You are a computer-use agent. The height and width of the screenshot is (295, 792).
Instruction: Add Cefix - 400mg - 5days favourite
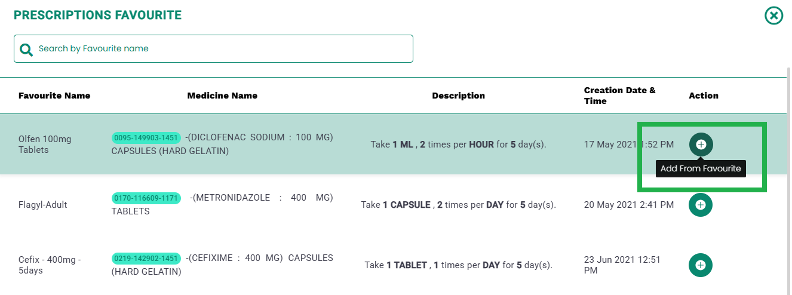tap(701, 265)
